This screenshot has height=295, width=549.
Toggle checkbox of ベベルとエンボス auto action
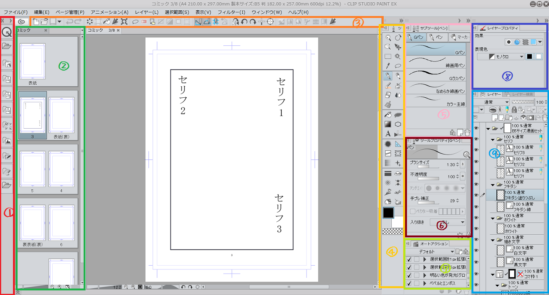[409, 283]
